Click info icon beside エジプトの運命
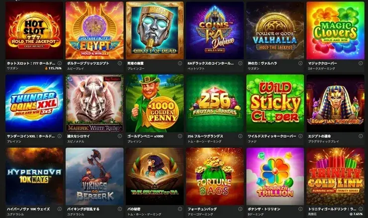The width and height of the screenshot is (368, 218). coord(361,136)
